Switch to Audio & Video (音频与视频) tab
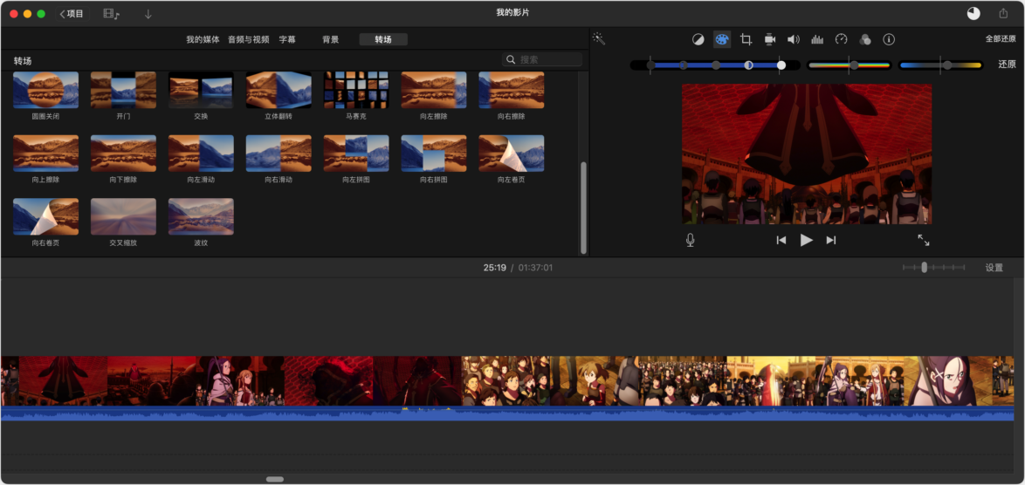 click(249, 39)
